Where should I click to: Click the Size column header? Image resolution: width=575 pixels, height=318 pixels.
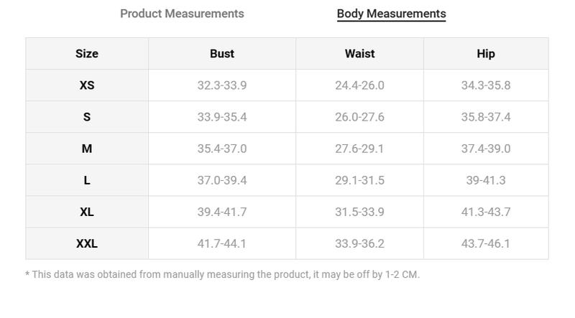pos(87,54)
